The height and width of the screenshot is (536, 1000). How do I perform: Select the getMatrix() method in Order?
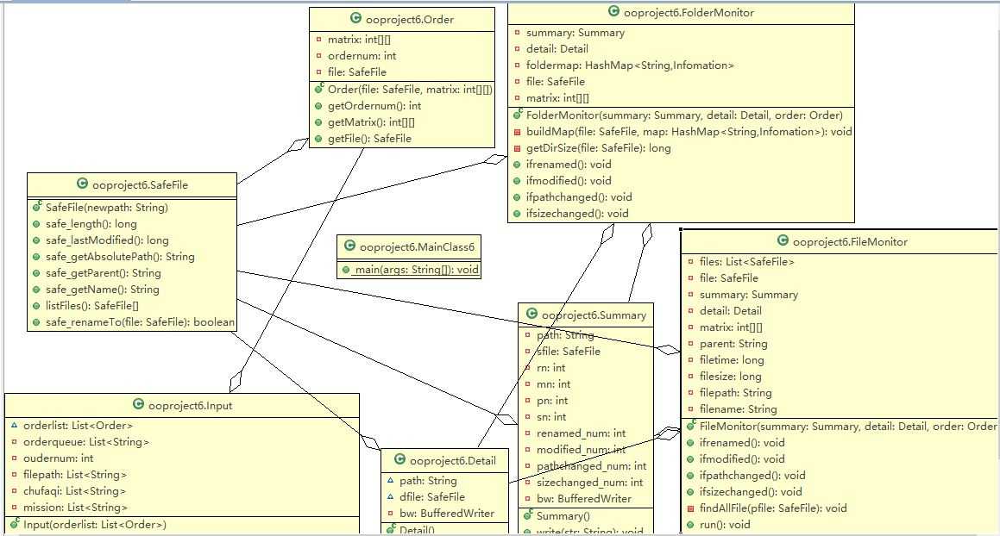pyautogui.click(x=371, y=122)
